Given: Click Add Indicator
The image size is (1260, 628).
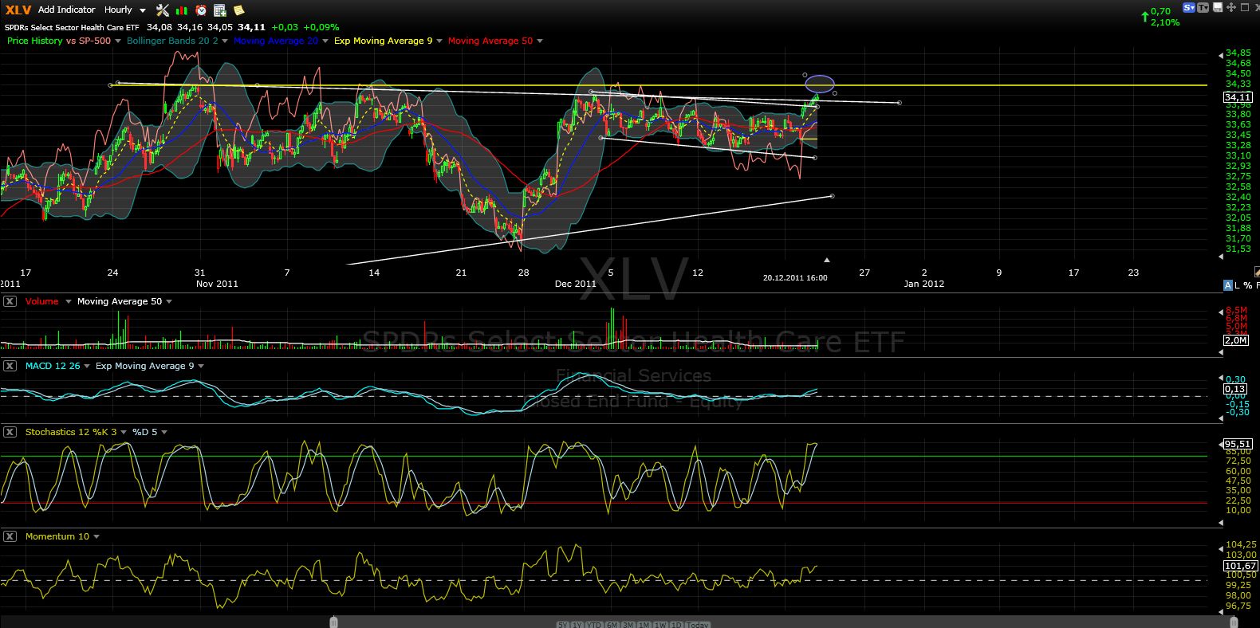Looking at the screenshot, I should tap(67, 10).
